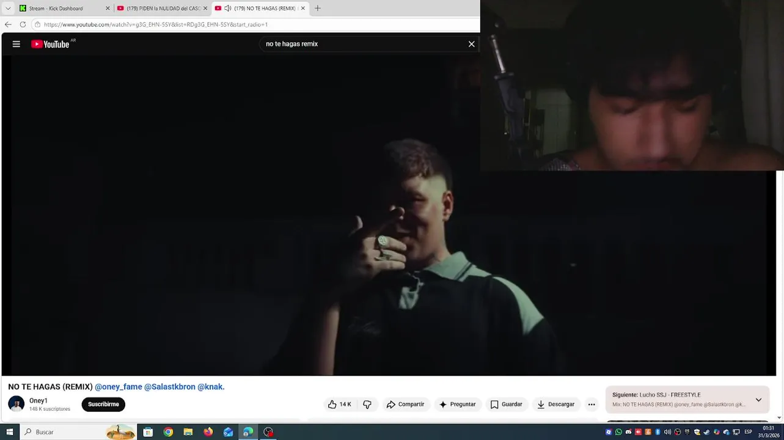
Task: Open Bluetooth tray icon
Action: coord(658,432)
